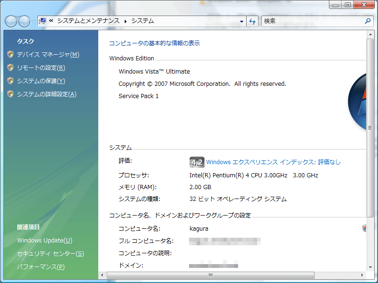Click shield icon beside リモートの設定

(x=10, y=67)
